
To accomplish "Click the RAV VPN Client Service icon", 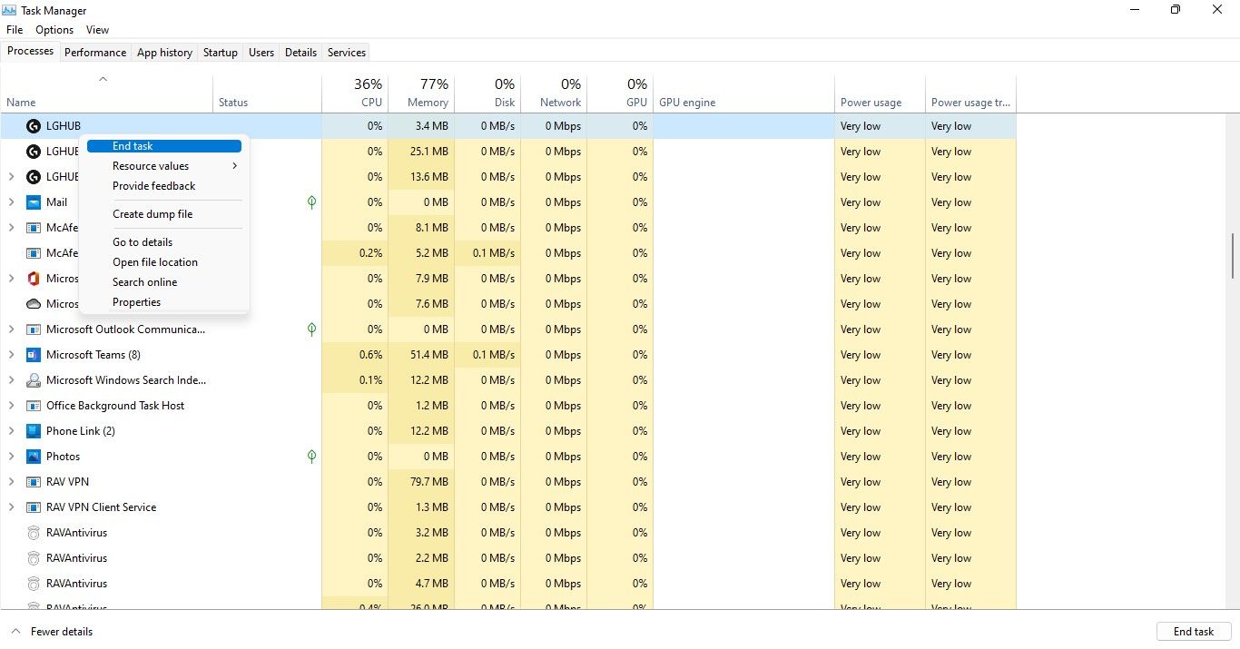I will point(34,507).
